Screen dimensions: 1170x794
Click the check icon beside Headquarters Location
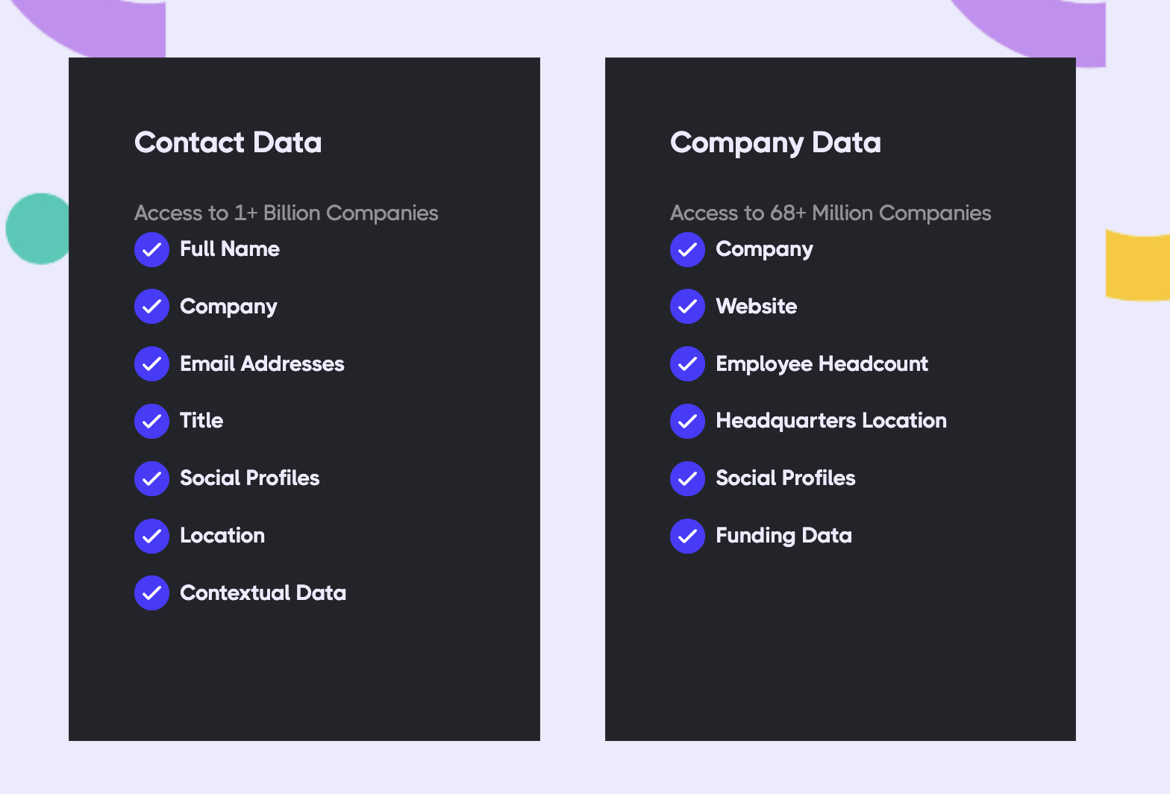[x=687, y=421]
